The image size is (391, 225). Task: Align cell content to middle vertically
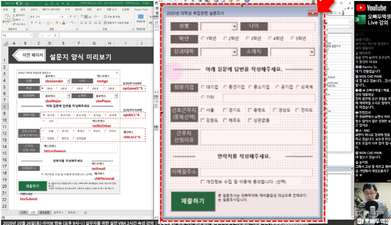86,17
